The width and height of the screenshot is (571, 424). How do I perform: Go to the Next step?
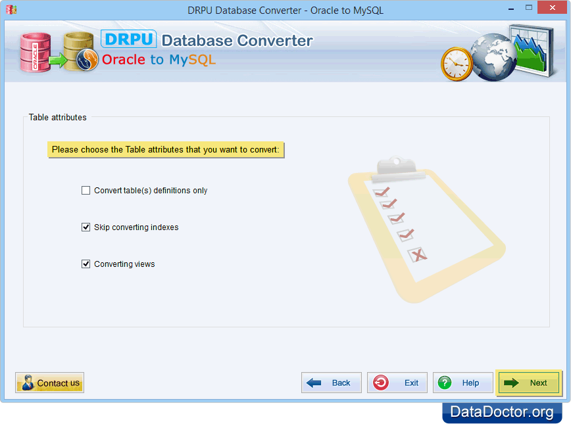click(528, 383)
